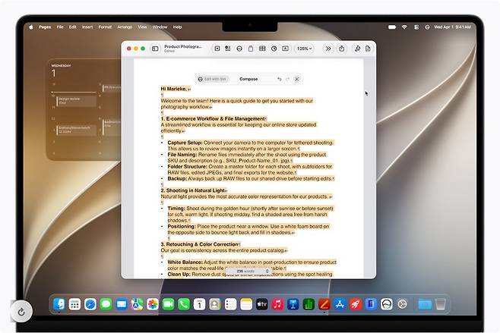Click the Edit with Siri button
Viewport: 500px width, 333px height.
[x=212, y=79]
